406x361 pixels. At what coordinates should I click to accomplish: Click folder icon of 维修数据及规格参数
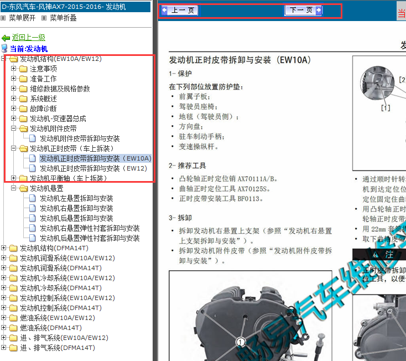(x=23, y=89)
